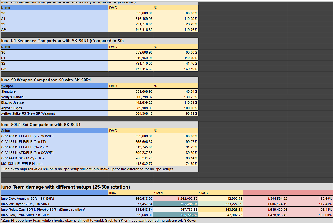Select the 112.41% cell
The width and height of the screenshot is (333, 223).
(x=310, y=204)
